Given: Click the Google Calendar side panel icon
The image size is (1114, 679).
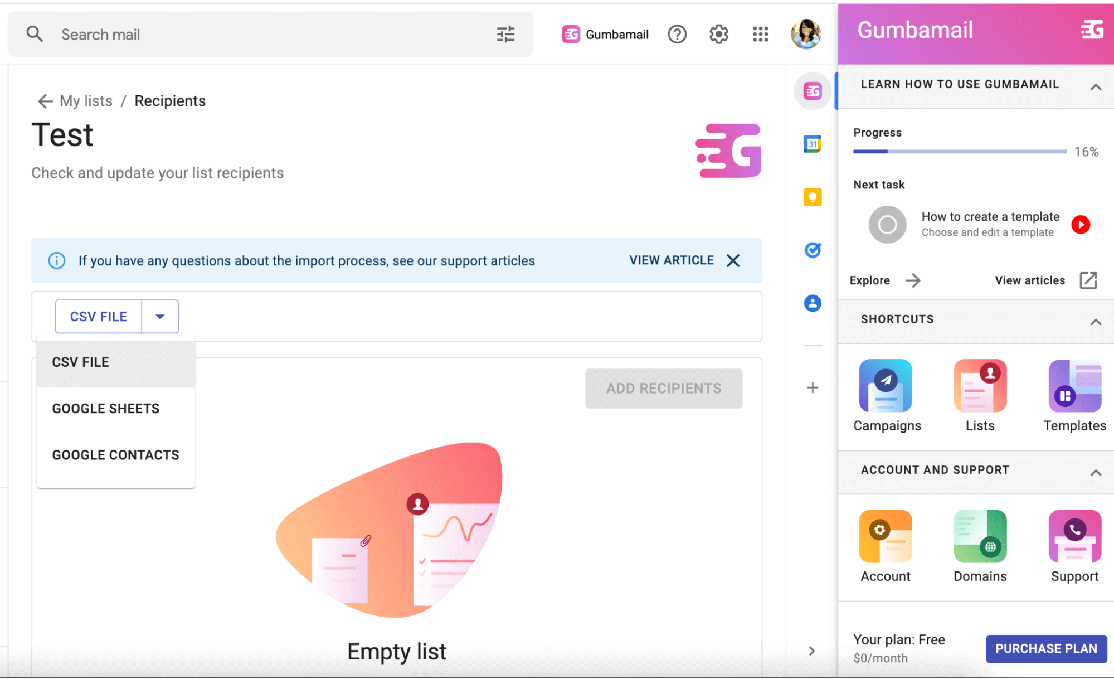Looking at the screenshot, I should [813, 144].
